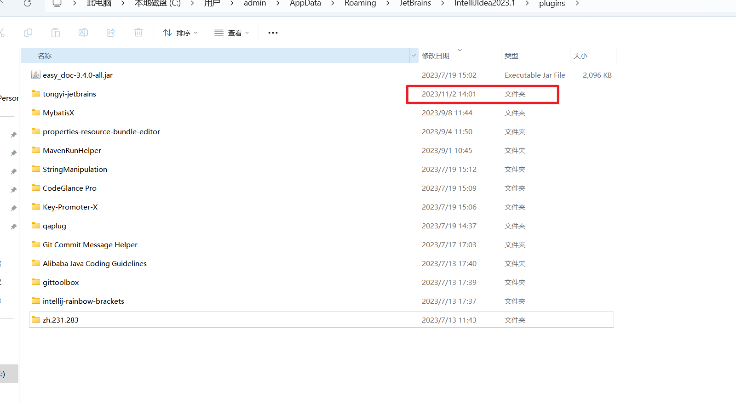Open the three-dot more options menu
The width and height of the screenshot is (736, 403).
tap(273, 33)
